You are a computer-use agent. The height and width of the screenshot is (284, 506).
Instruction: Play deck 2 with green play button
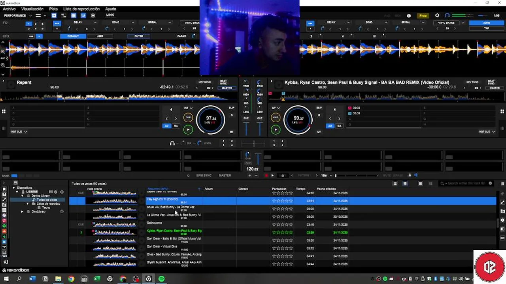point(276,129)
